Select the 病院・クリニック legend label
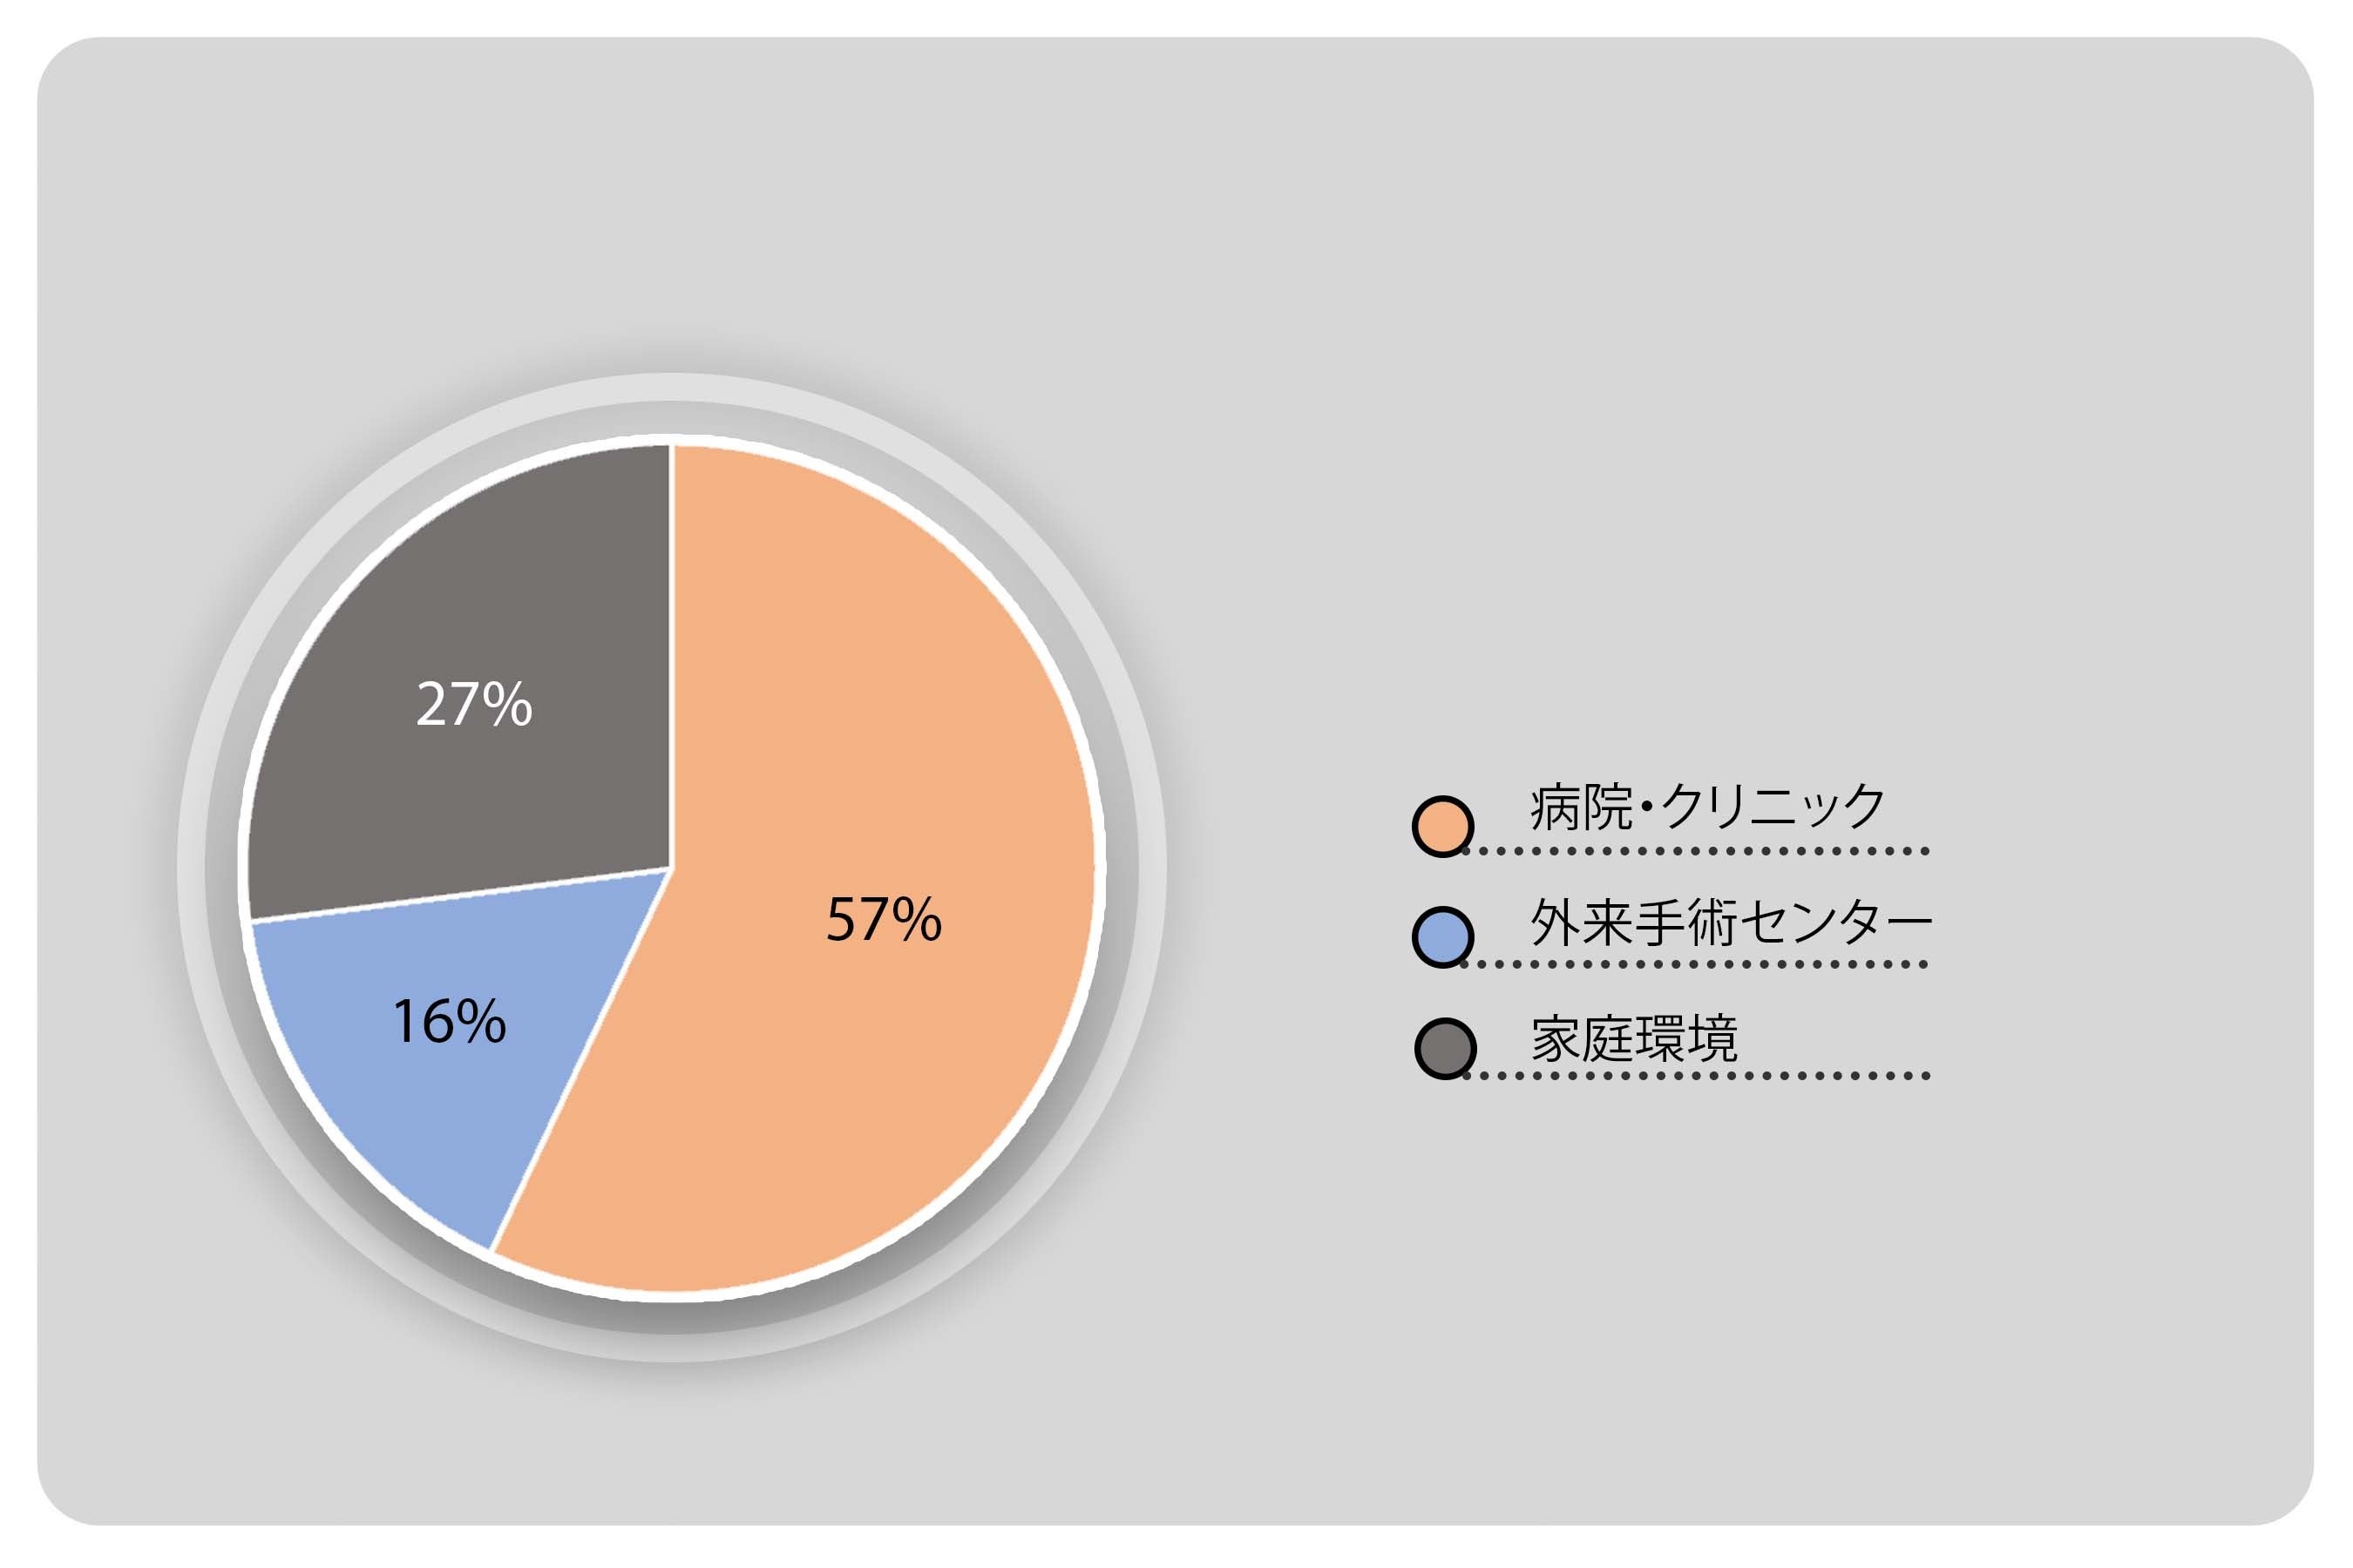The image size is (2353, 1568). pyautogui.click(x=1706, y=806)
